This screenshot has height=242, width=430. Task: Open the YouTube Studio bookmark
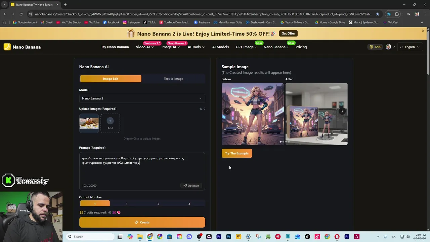pos(69,23)
